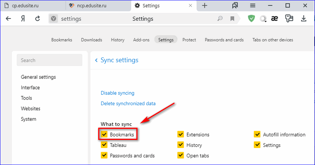Click the Disable syncing link
Screen dimensions: 315x165
coord(117,93)
